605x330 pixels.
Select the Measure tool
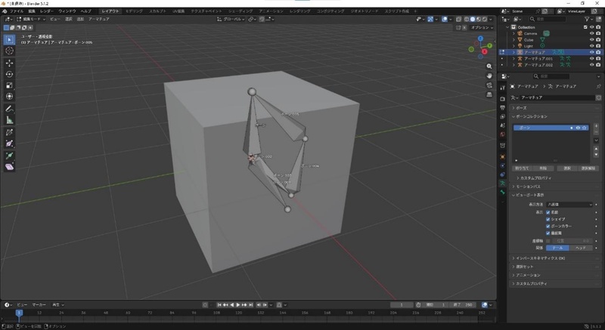point(10,120)
